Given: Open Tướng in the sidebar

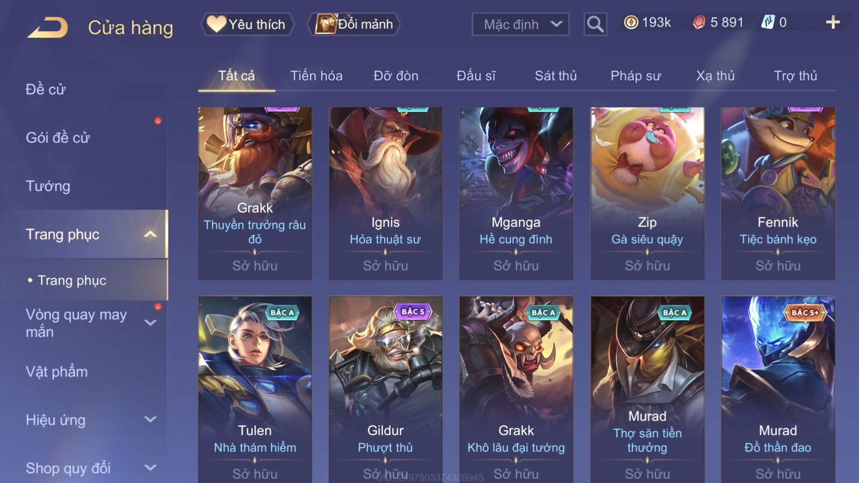Looking at the screenshot, I should pos(48,186).
